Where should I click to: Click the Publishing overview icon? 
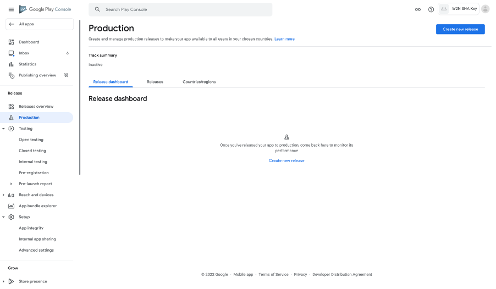(x=11, y=75)
